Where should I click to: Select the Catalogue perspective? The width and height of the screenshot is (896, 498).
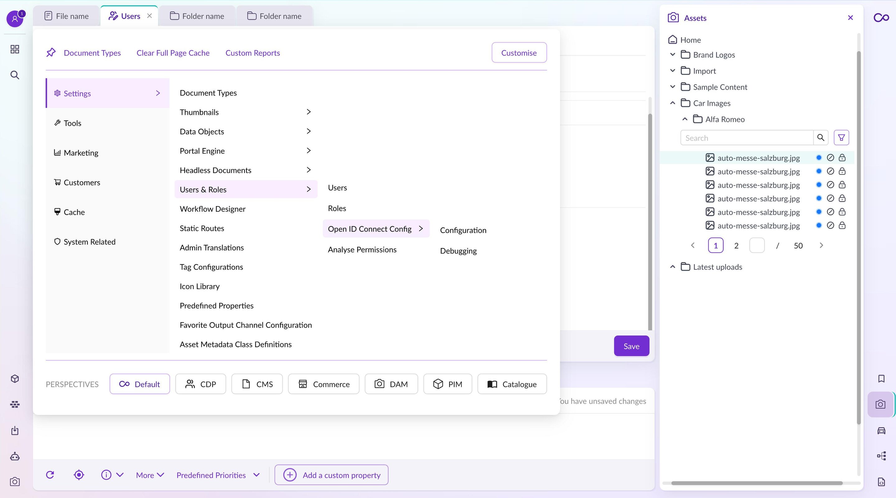pyautogui.click(x=512, y=384)
